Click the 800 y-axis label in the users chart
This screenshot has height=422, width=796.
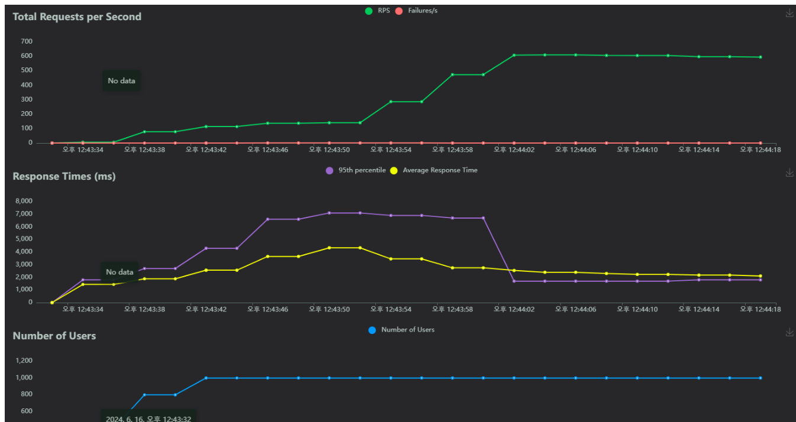coord(26,394)
